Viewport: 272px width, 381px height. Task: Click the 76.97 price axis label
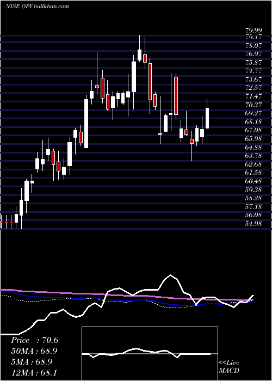[x=254, y=54]
